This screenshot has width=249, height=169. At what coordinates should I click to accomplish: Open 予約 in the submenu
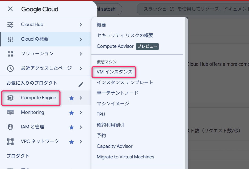coord(101,136)
